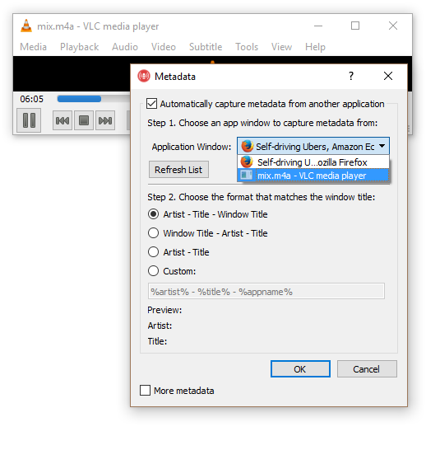Pause playback in VLC
This screenshot has width=426, height=450.
point(29,120)
